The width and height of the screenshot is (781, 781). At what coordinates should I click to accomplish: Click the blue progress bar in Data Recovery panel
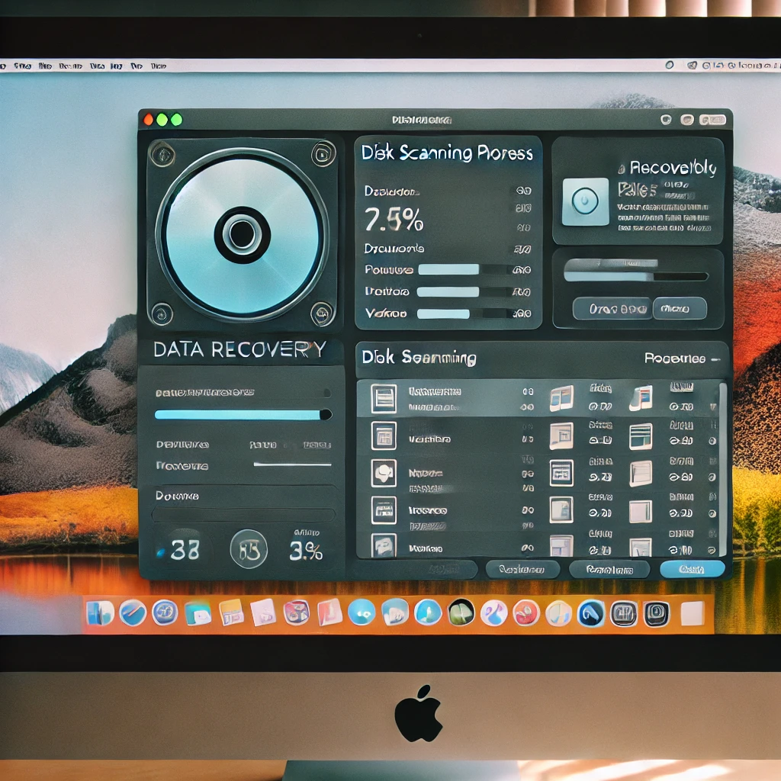tap(236, 416)
